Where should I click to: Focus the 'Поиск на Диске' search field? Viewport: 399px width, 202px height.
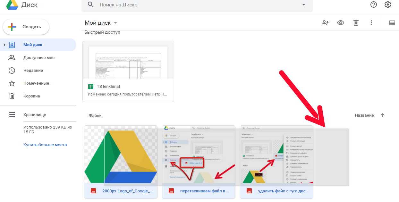point(197,5)
